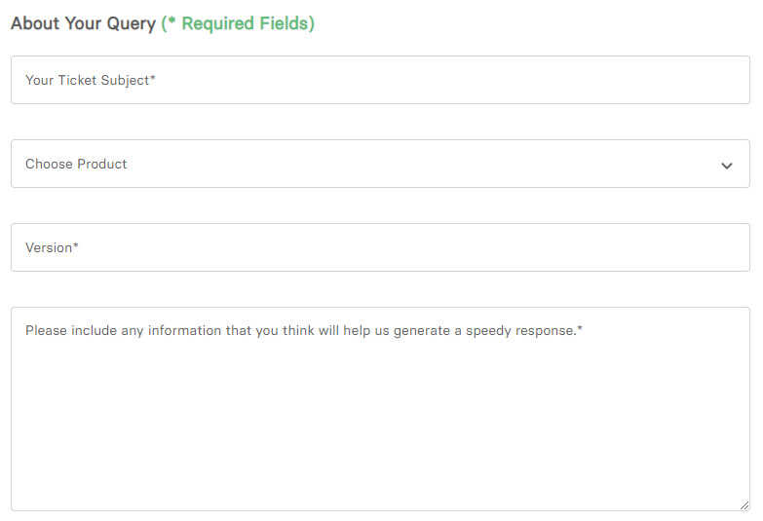Click the bottom-left area of the message textarea
Screen dimensions: 763x521
tap(49, 487)
